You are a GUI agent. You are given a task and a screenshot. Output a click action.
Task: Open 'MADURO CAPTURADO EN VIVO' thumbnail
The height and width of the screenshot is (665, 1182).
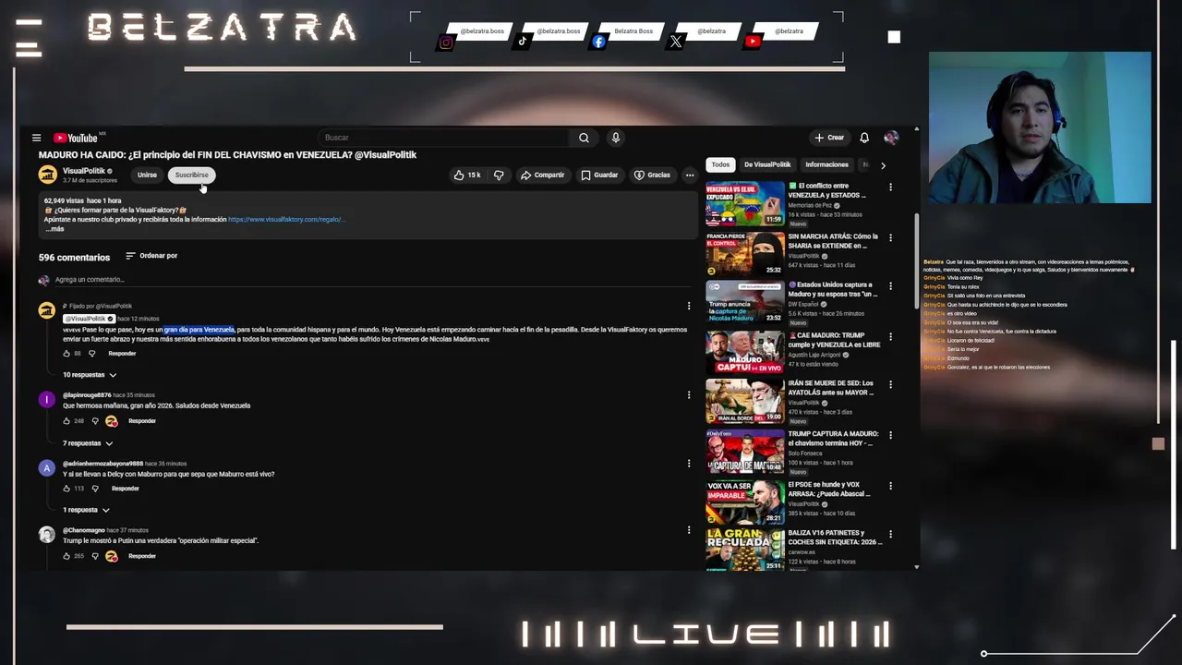point(745,351)
